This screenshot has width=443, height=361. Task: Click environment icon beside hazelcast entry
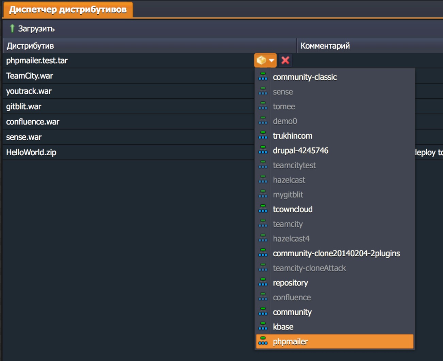[263, 179]
